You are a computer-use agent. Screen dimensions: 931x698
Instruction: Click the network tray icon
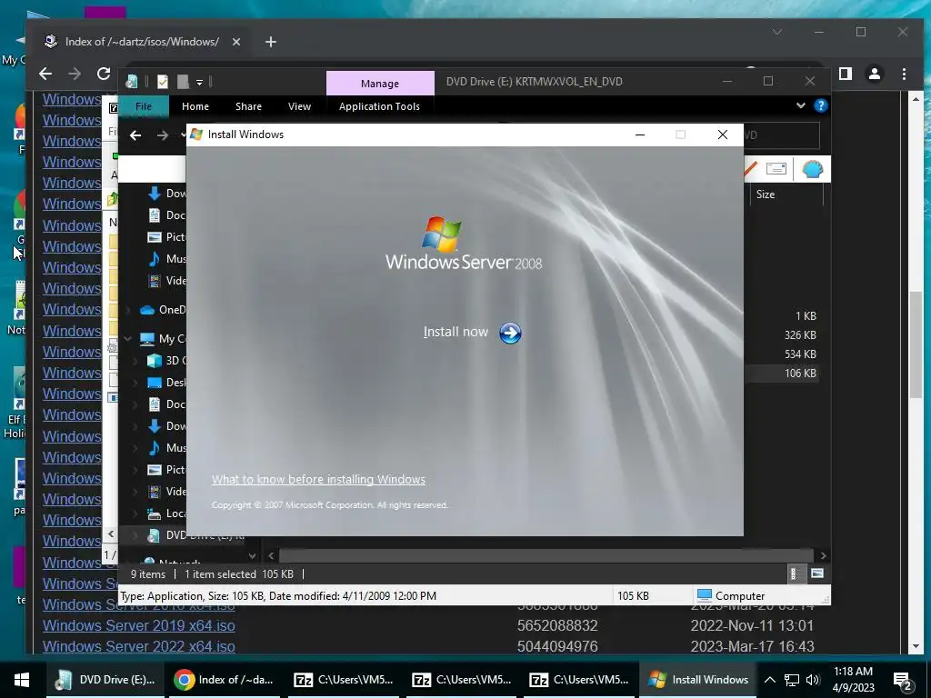point(792,680)
